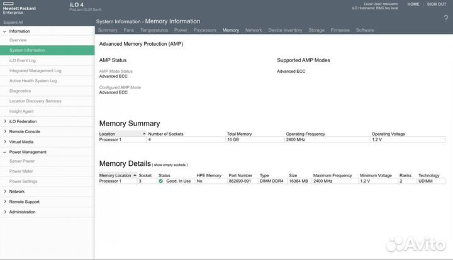This screenshot has height=260, width=453.
Task: Collapse the Information section
Action: click(x=4, y=31)
